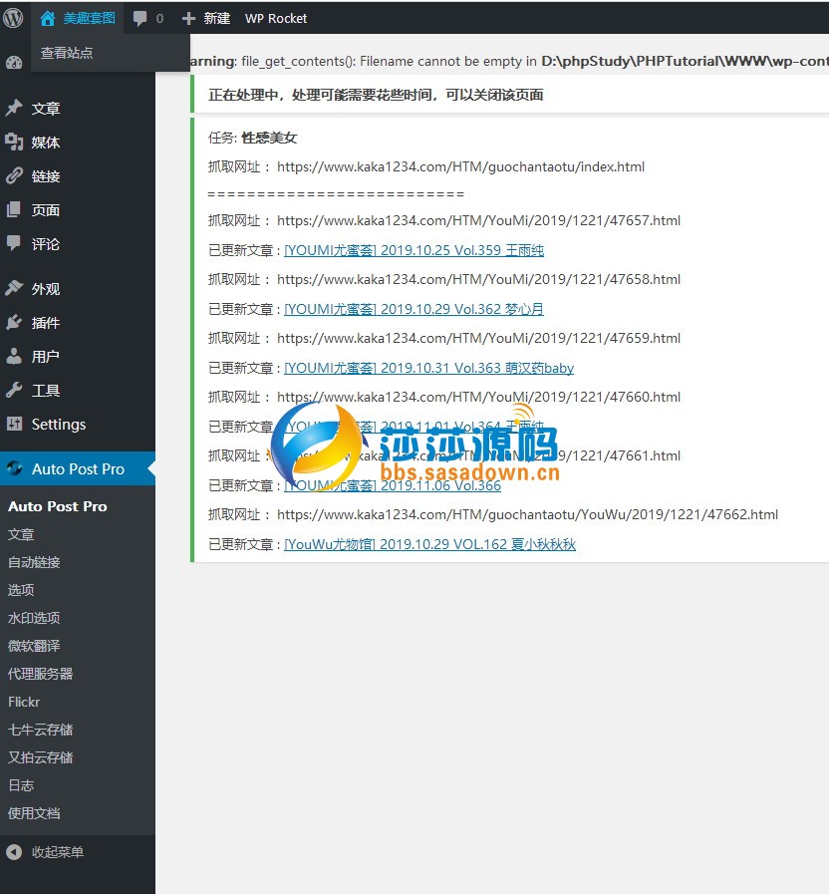Click the comment icon for 评论
The height and width of the screenshot is (894, 829).
[x=14, y=243]
